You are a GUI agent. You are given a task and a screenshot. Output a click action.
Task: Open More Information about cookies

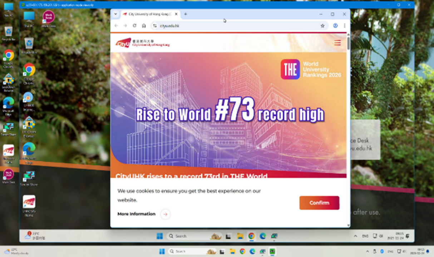coord(136,214)
